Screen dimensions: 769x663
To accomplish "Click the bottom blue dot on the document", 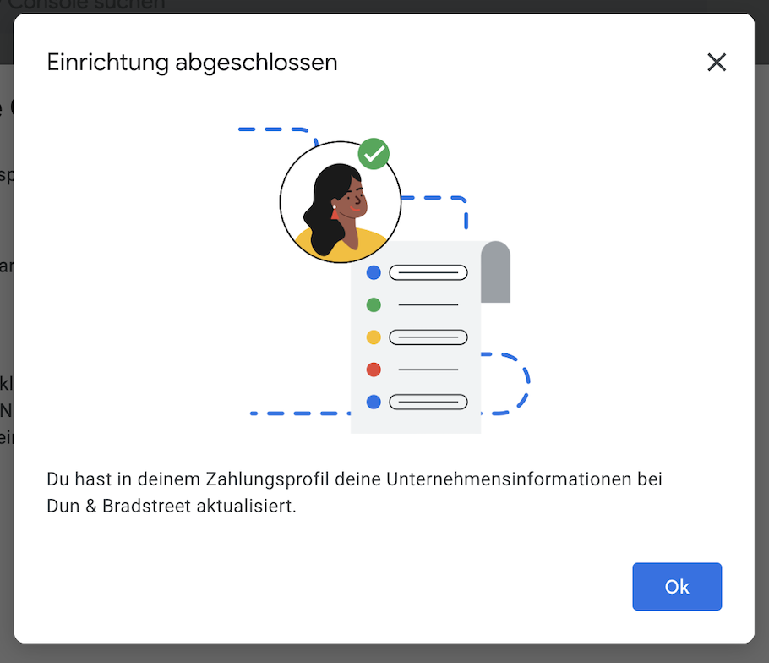I will [x=374, y=402].
